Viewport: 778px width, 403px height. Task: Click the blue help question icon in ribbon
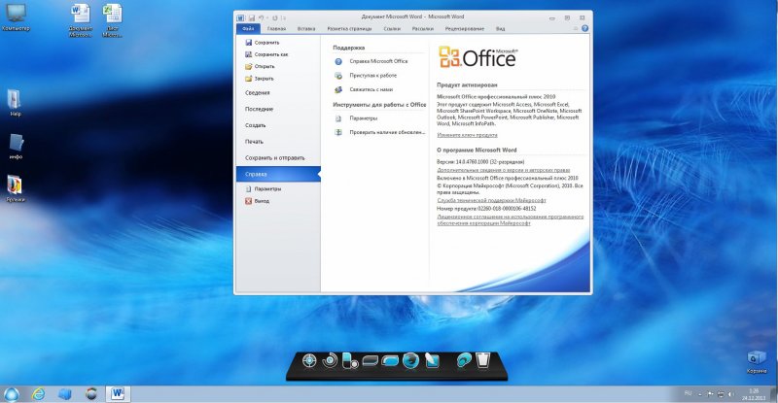click(584, 28)
